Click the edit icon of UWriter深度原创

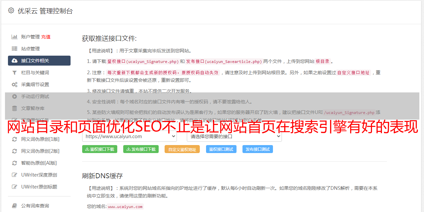point(15,175)
